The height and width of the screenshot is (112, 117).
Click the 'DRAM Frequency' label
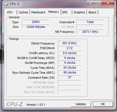43,43
